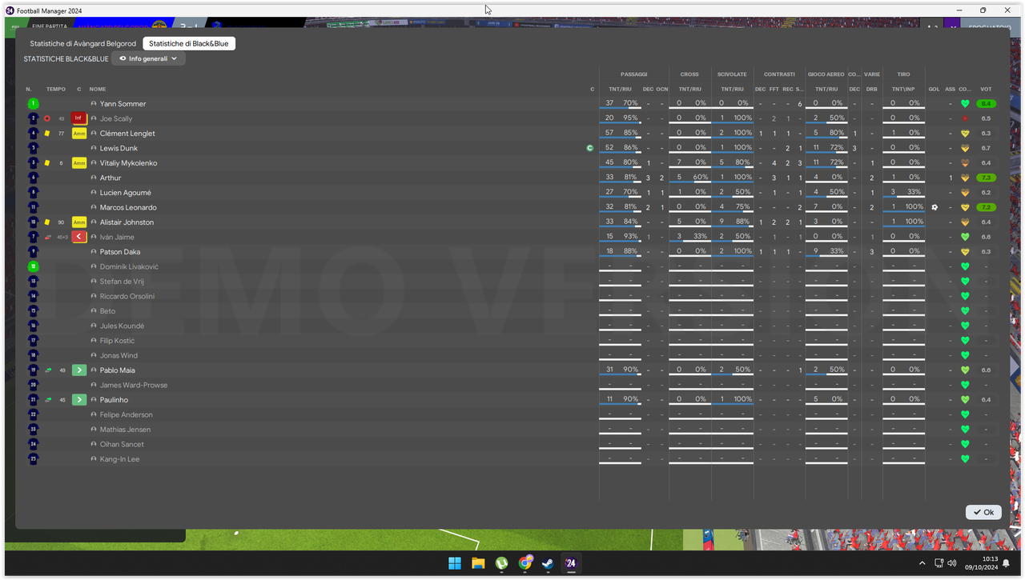
Task: Click the swap arrows icon on Iván Jaime's row
Action: click(x=47, y=237)
